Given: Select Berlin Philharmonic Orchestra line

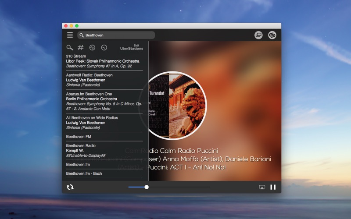Looking at the screenshot, I should tap(91, 99).
